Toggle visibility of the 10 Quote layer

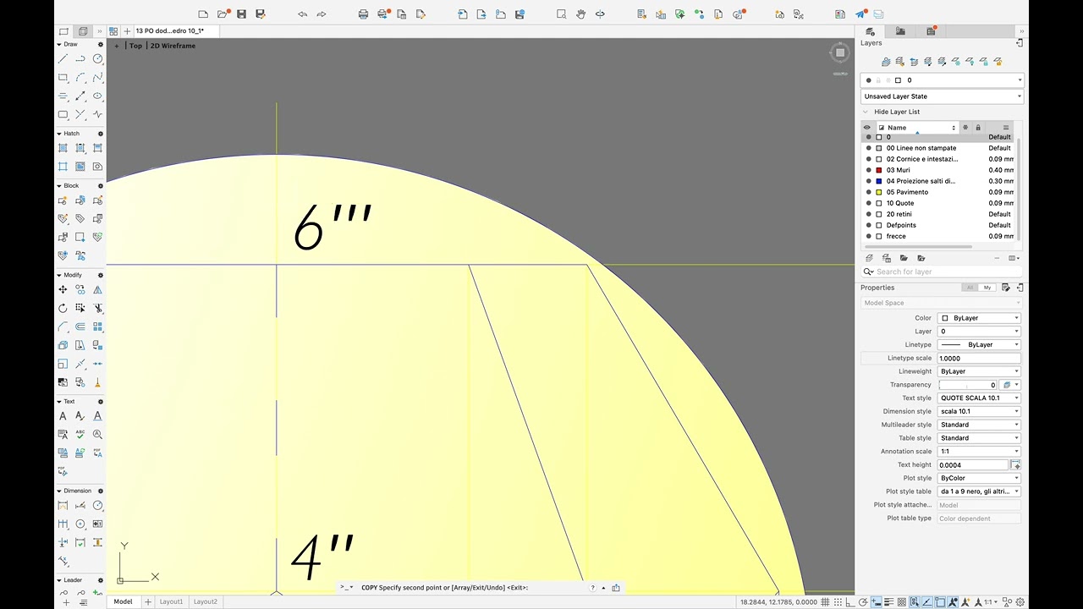868,203
